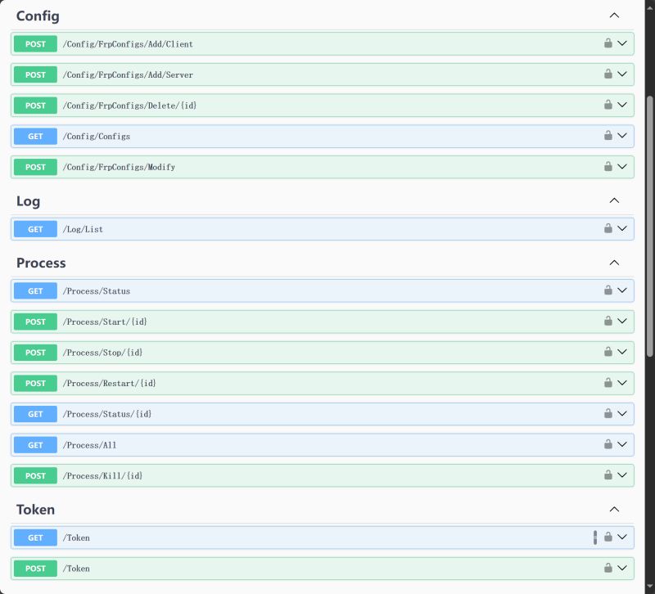The image size is (655, 594).
Task: Click the lock icon on GET /Log/List
Action: pyautogui.click(x=608, y=228)
